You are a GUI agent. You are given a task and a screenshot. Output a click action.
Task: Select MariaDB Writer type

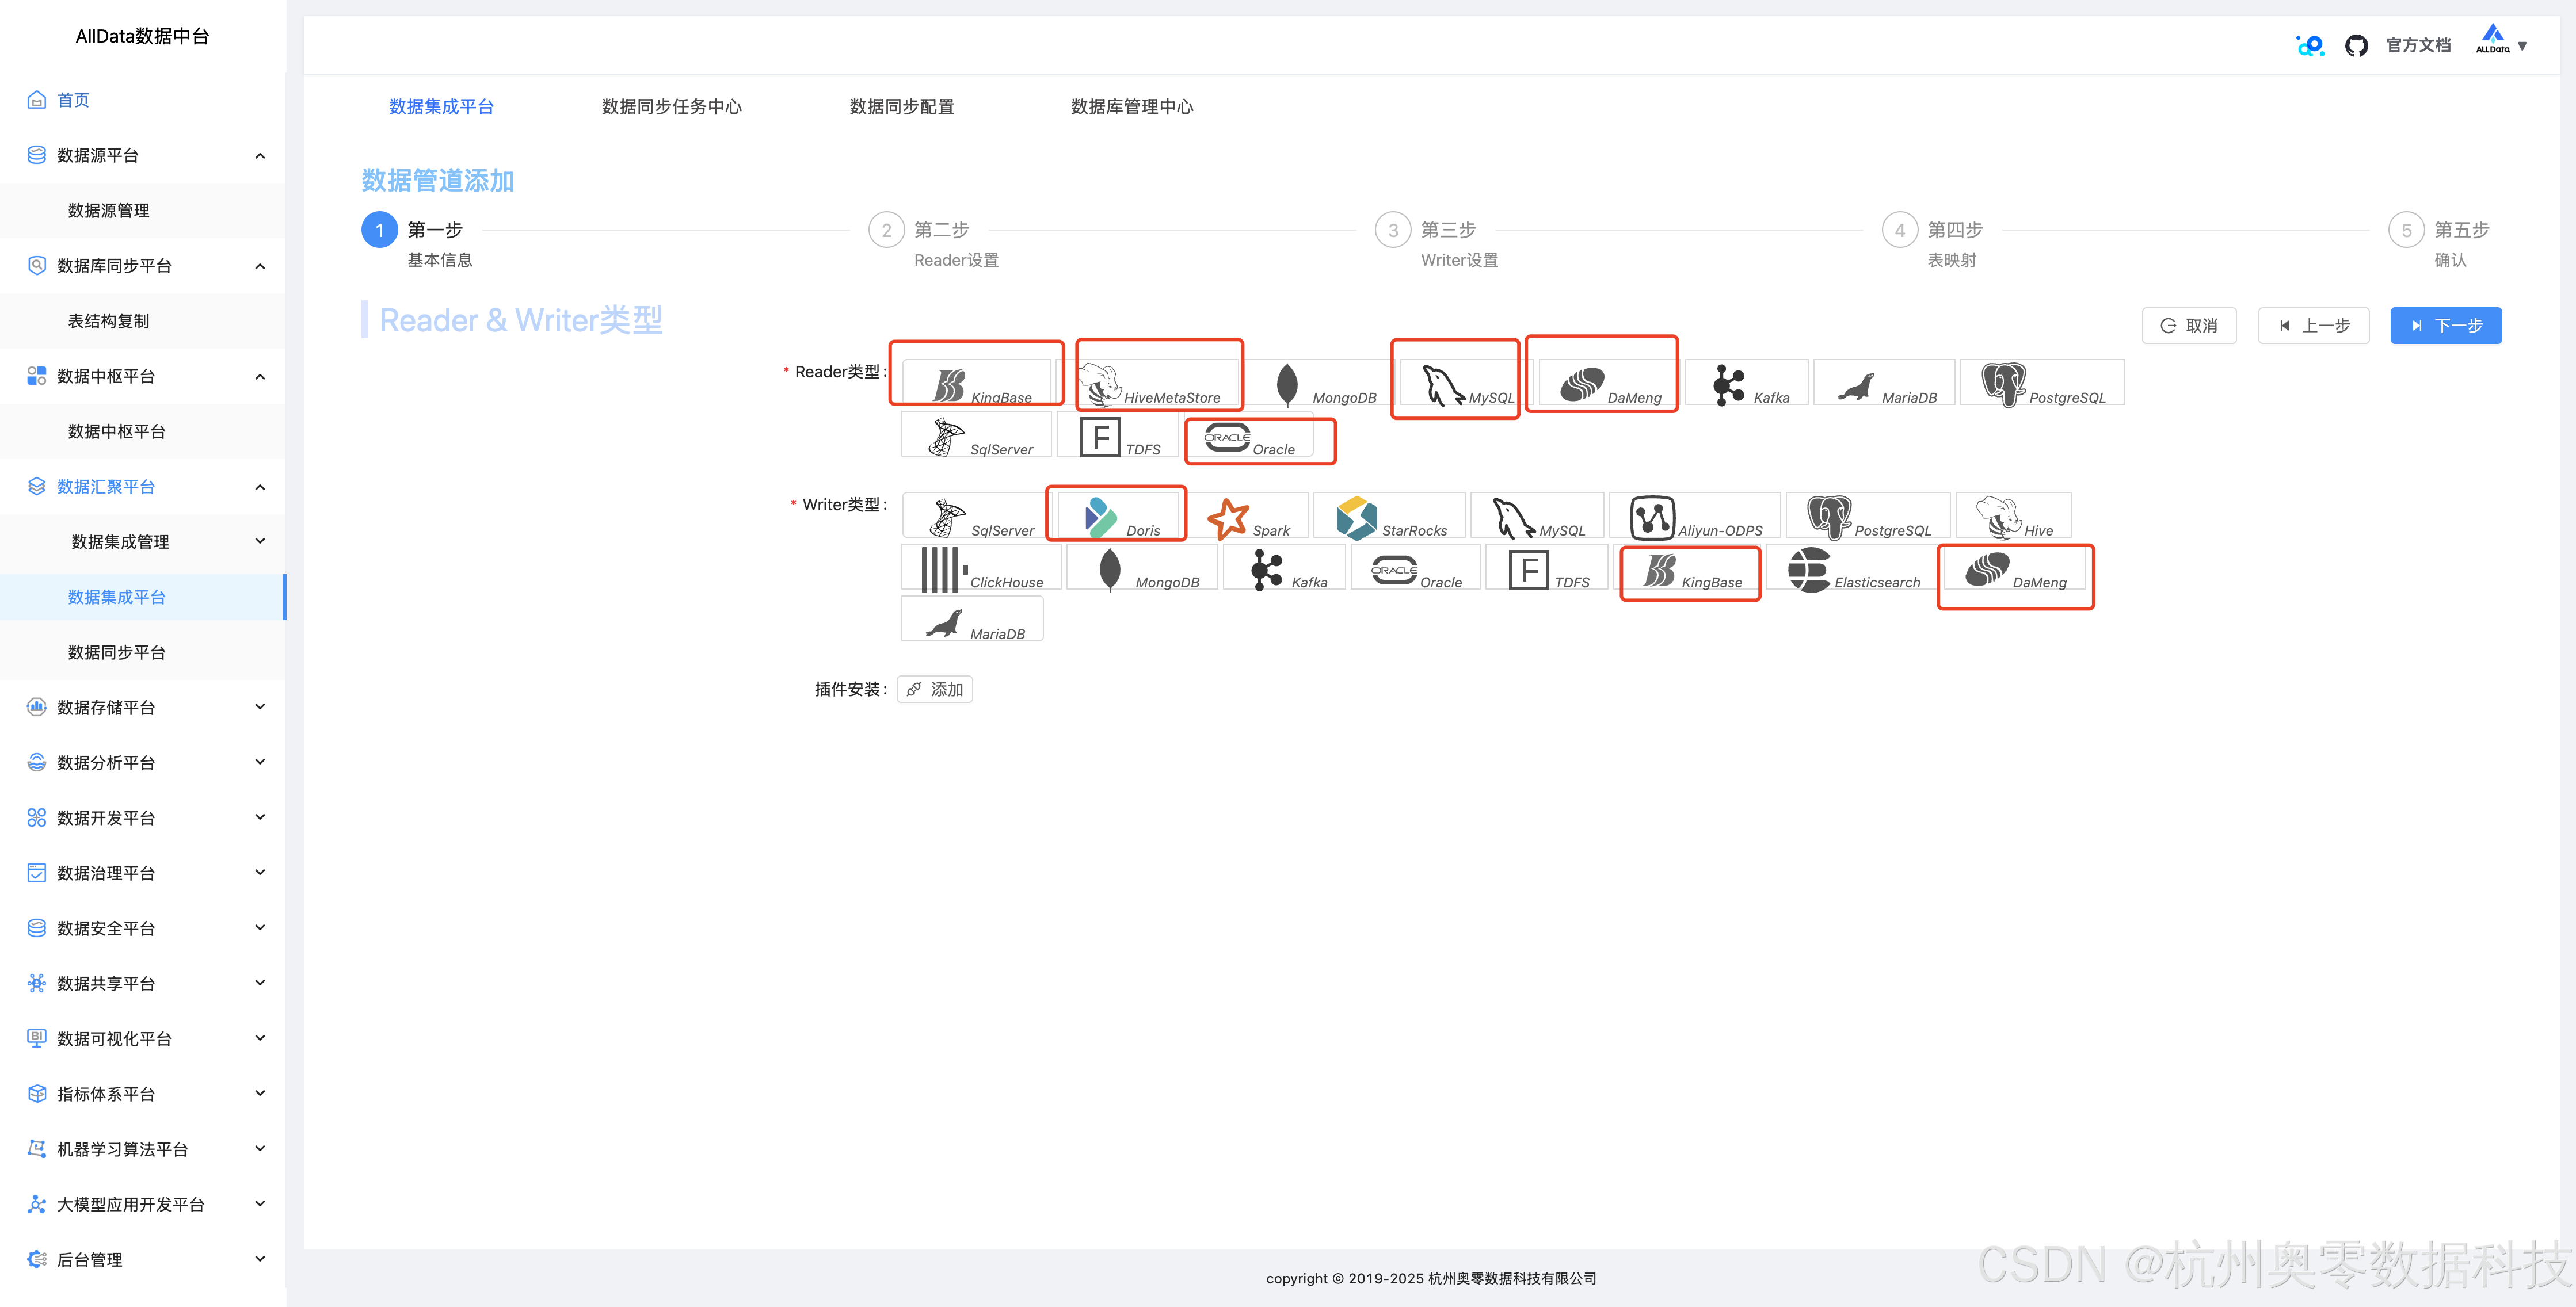pos(972,620)
